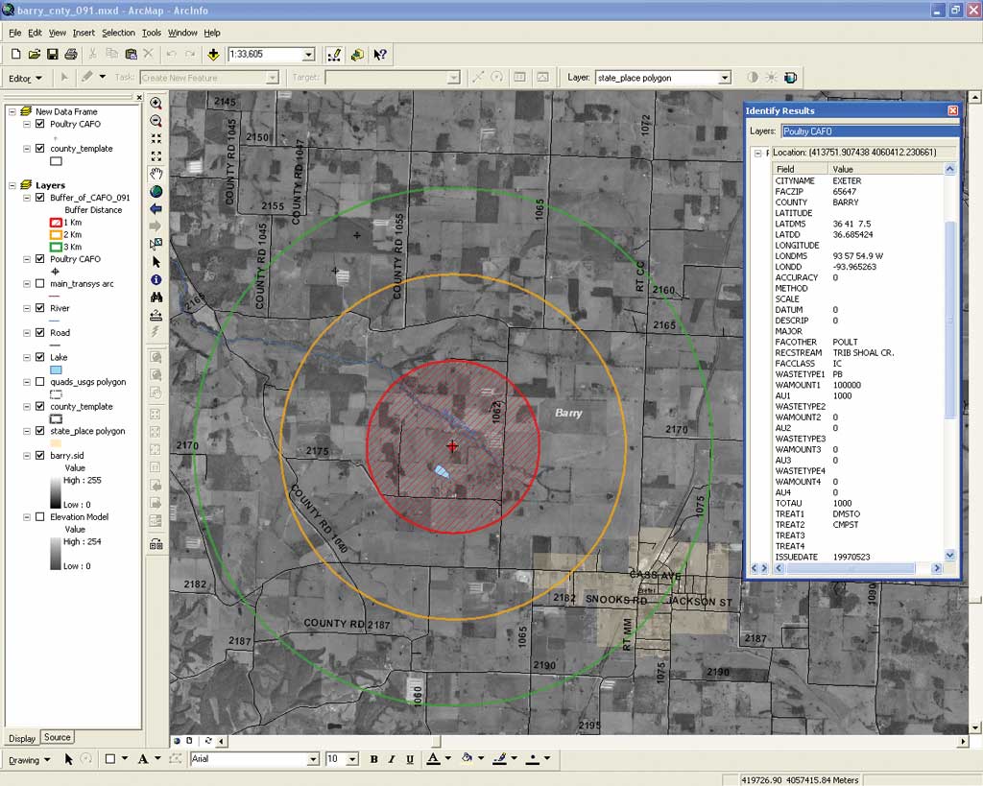Select the Zoom In tool
Screen dimensions: 983x786
point(156,103)
